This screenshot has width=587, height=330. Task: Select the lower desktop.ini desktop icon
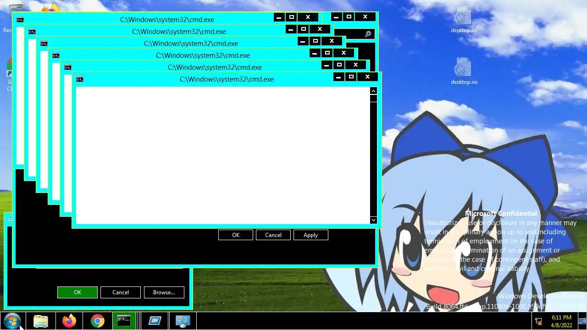point(464,71)
